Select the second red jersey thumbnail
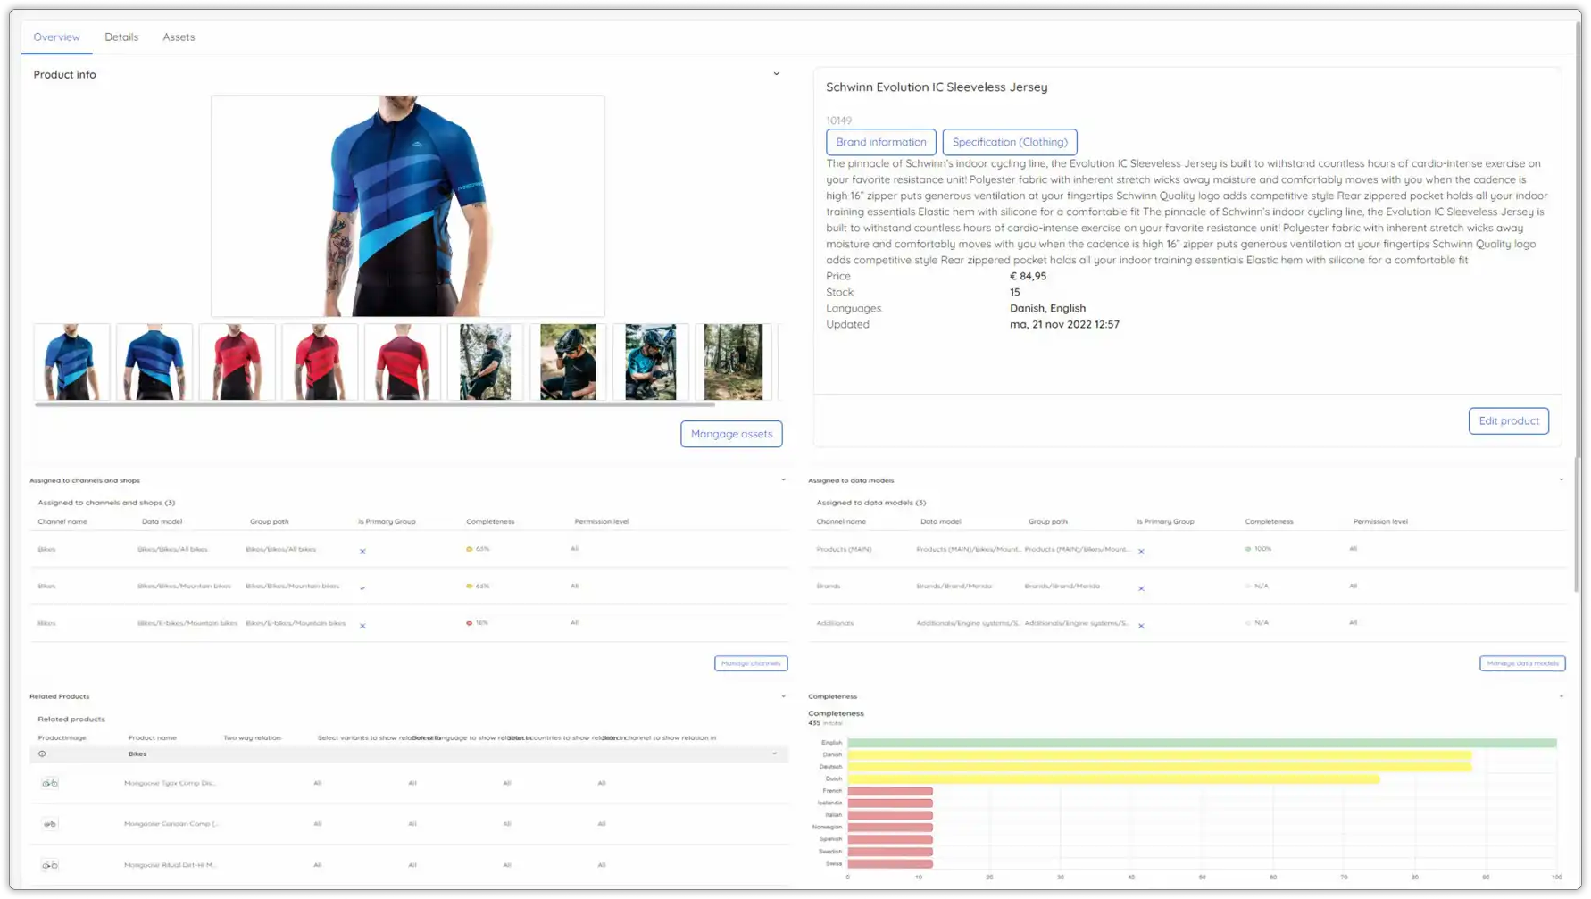The width and height of the screenshot is (1591, 899). coord(320,362)
